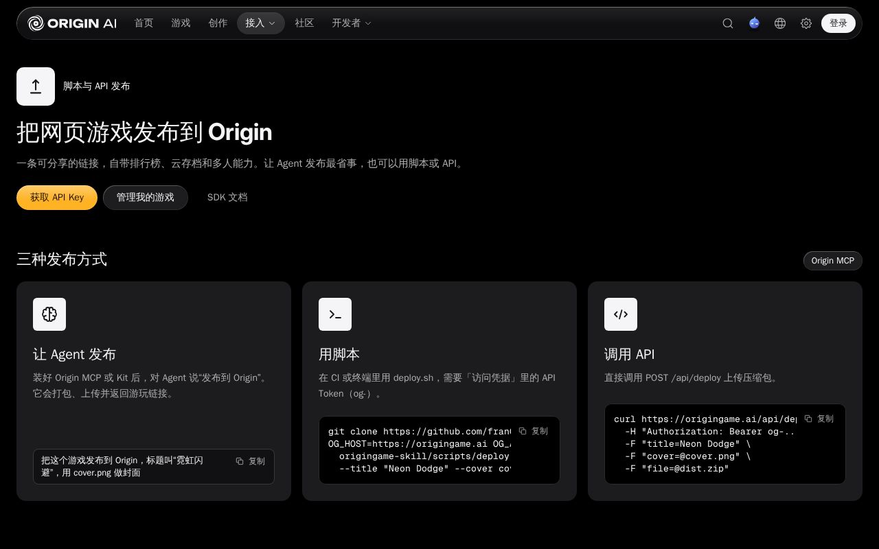Click the 管理我的游戏 button

pos(146,198)
